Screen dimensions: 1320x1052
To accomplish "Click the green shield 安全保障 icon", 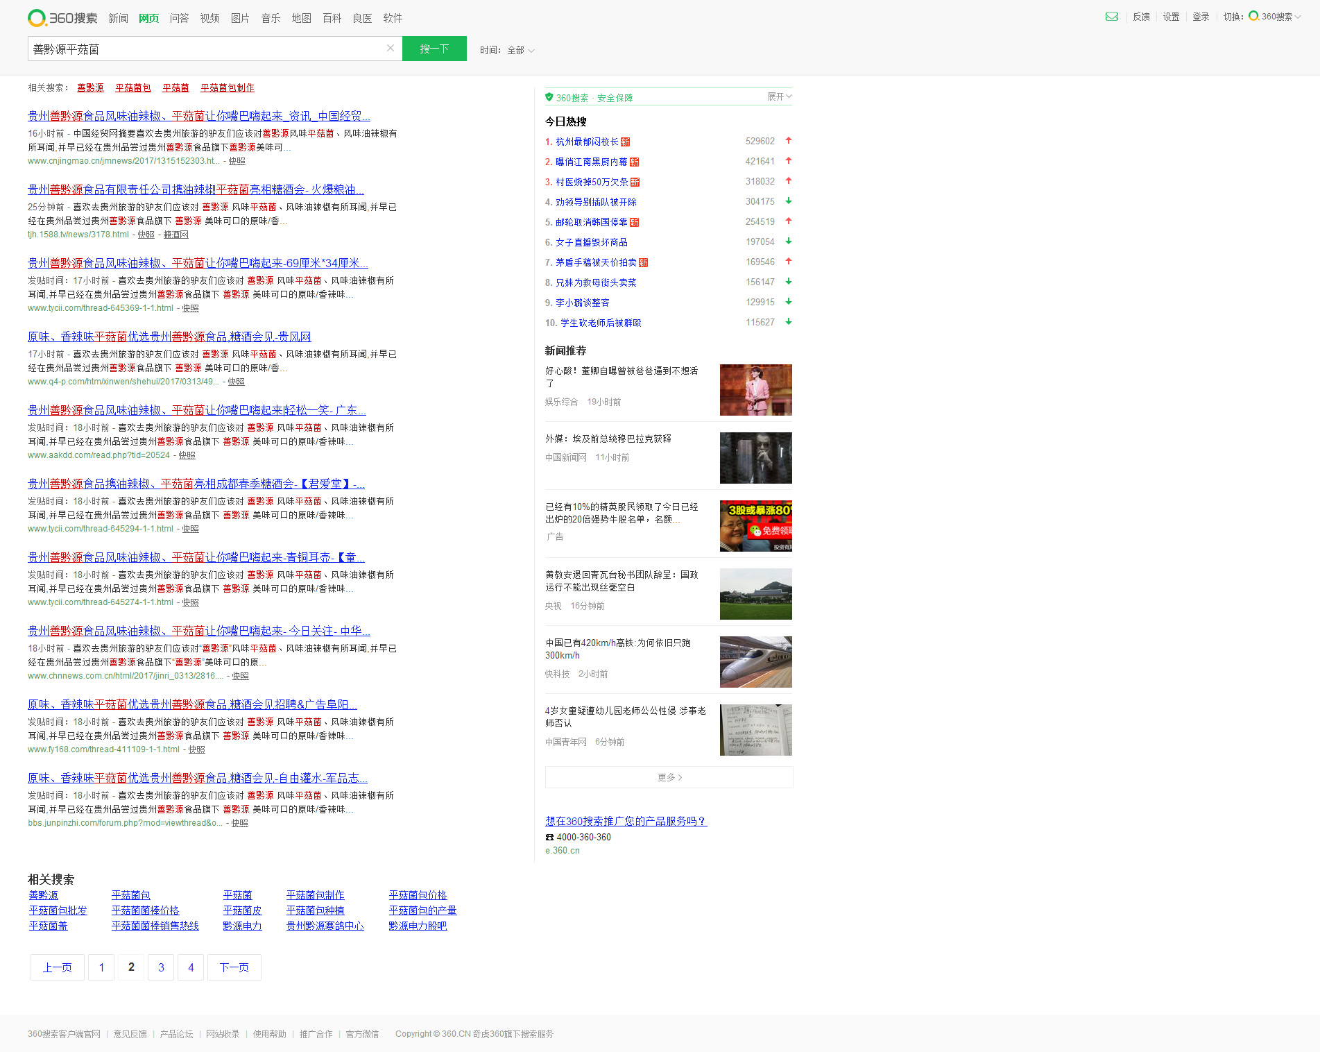I will [x=549, y=97].
